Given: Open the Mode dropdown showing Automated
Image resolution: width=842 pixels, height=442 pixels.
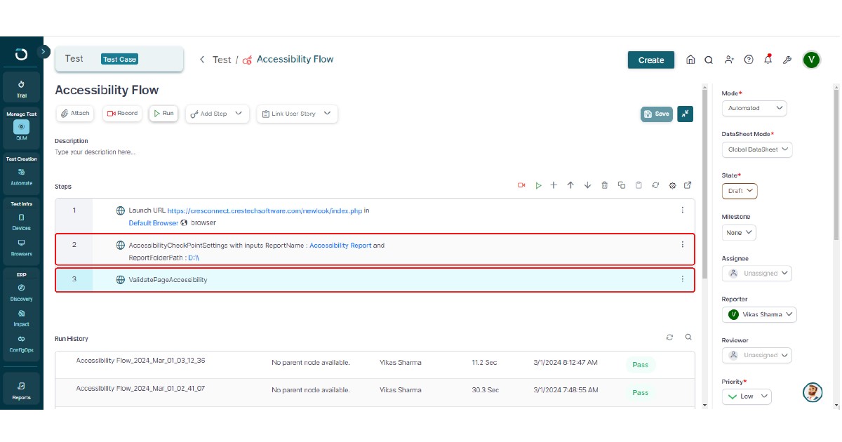Looking at the screenshot, I should pyautogui.click(x=754, y=108).
